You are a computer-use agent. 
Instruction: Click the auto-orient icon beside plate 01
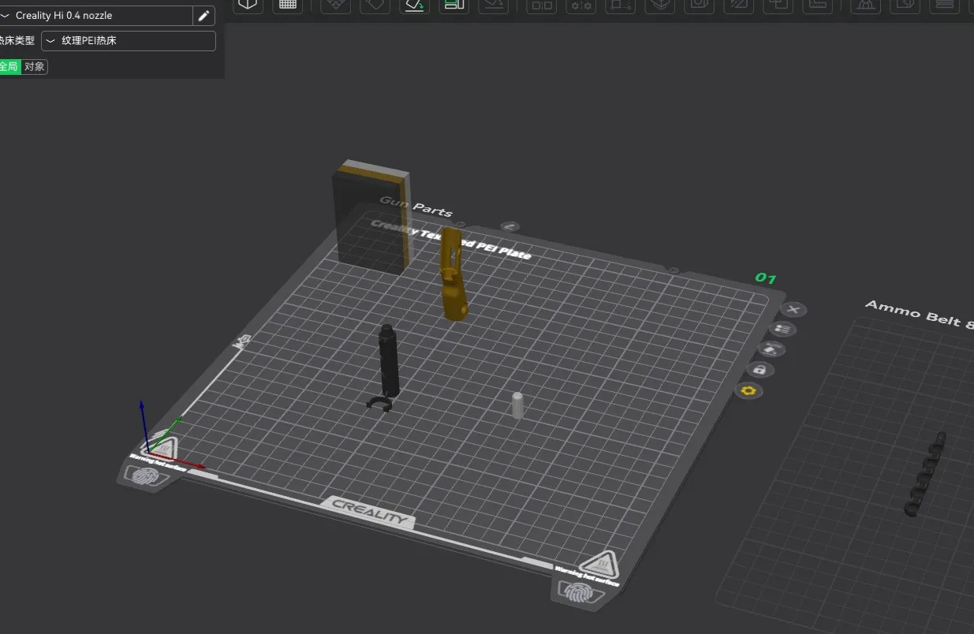pos(771,349)
